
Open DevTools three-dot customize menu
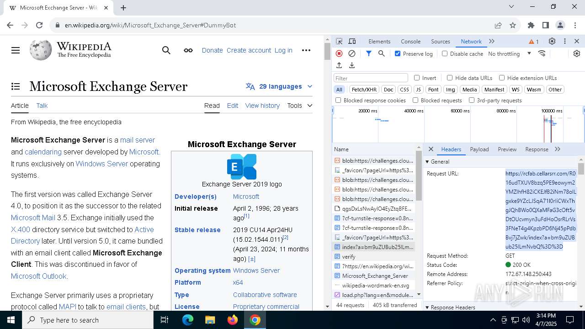tap(565, 41)
